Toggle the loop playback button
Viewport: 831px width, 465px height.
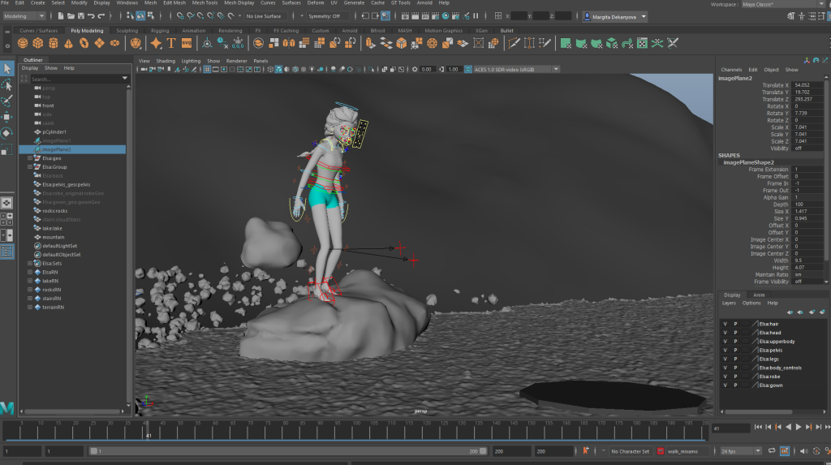(x=772, y=451)
